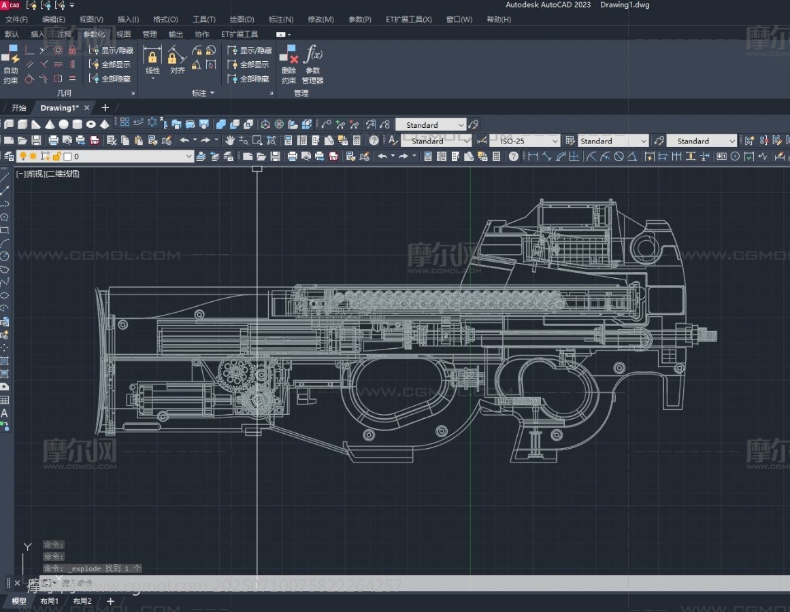Switch to the 布局1 layout tab

[x=50, y=601]
